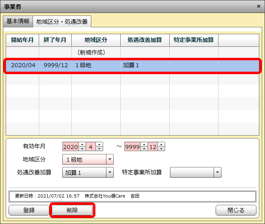Click inside the end year 9999 field
Image resolution: width=265 pixels, height=224 pixels.
pos(132,147)
